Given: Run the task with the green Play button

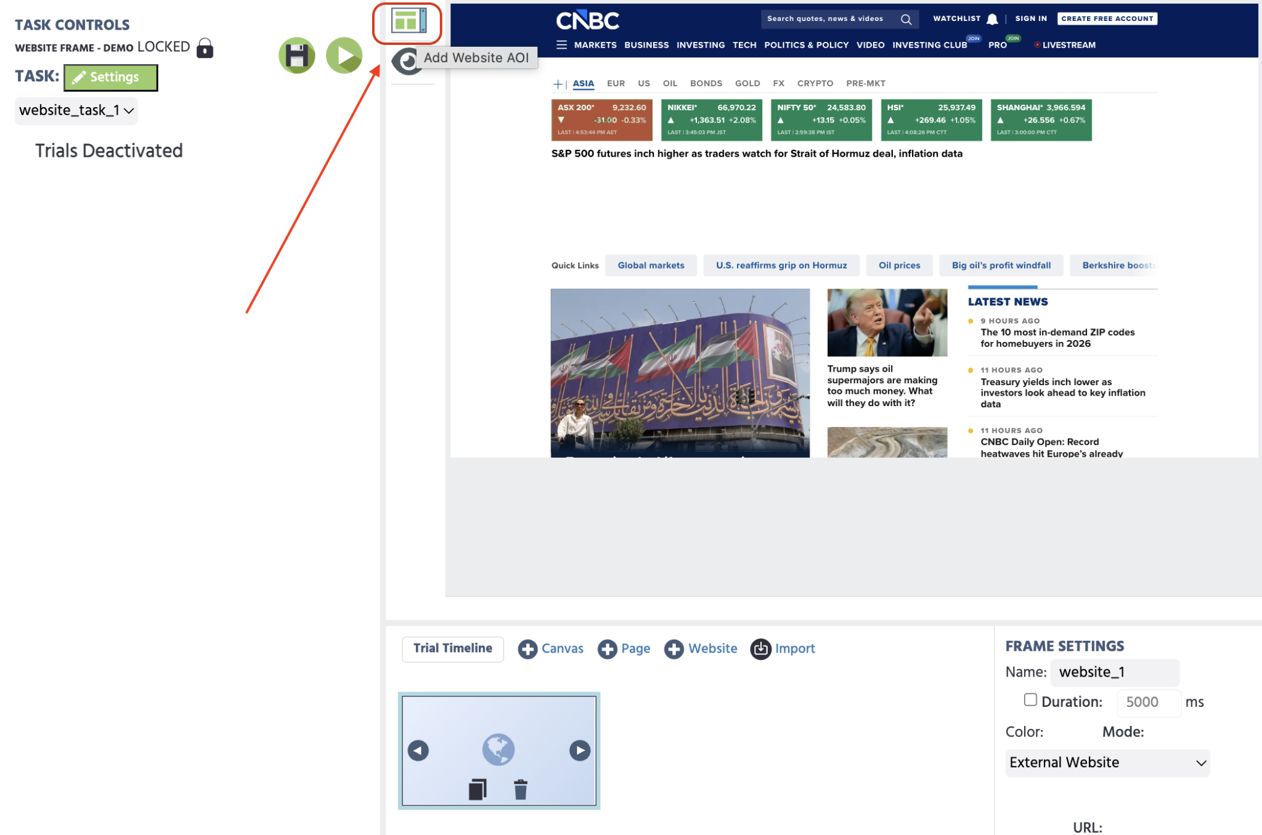Looking at the screenshot, I should coord(344,55).
